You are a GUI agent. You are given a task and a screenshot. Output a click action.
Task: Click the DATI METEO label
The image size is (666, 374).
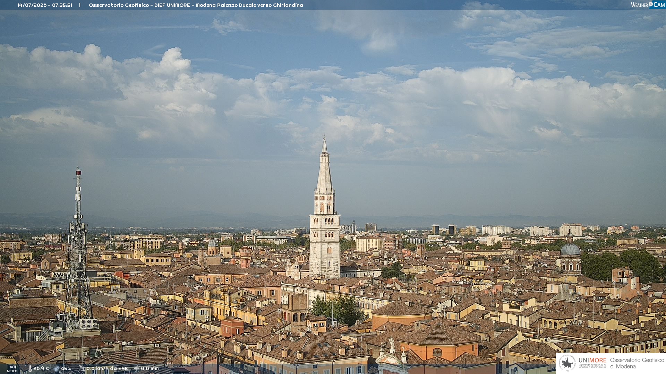point(12,369)
